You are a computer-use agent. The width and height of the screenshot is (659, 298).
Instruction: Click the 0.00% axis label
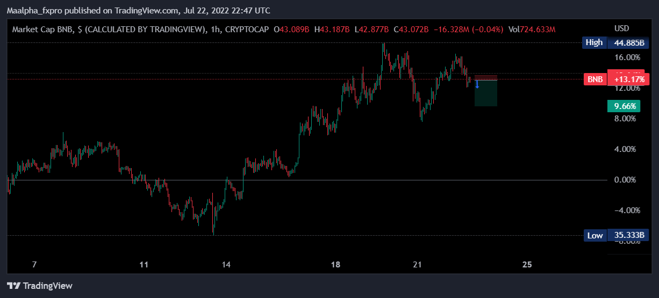click(625, 180)
